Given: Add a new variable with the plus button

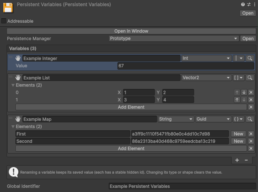Looking at the screenshot, I should 237,160.
